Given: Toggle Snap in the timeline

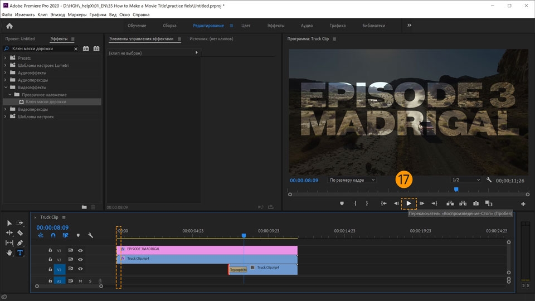Looking at the screenshot, I should pyautogui.click(x=53, y=235).
